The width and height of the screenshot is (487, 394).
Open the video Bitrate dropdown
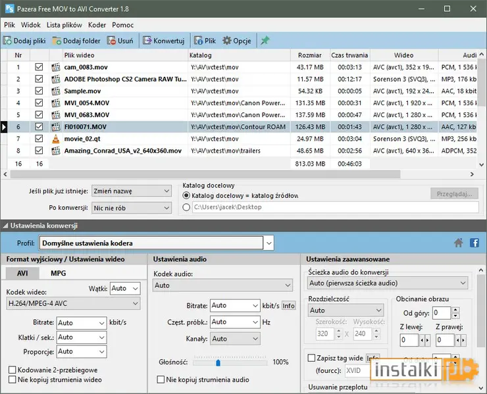pos(82,323)
